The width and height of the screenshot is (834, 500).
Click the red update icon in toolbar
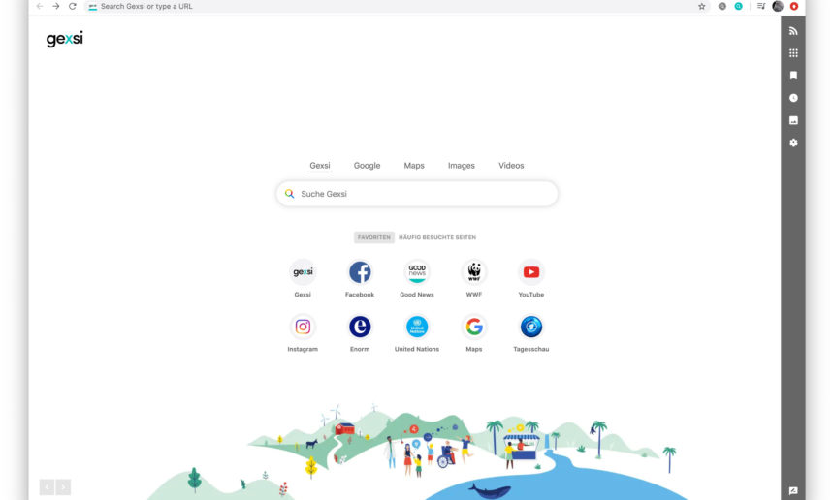click(x=793, y=7)
